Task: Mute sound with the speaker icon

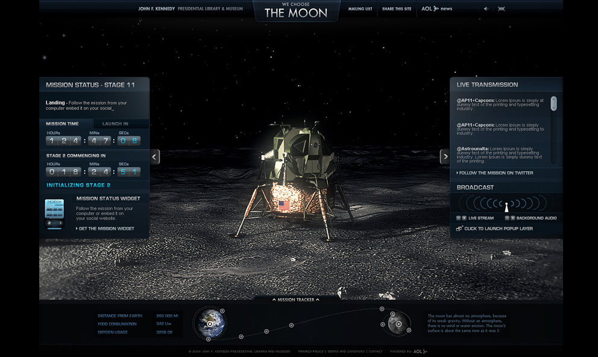Action: pos(486,9)
